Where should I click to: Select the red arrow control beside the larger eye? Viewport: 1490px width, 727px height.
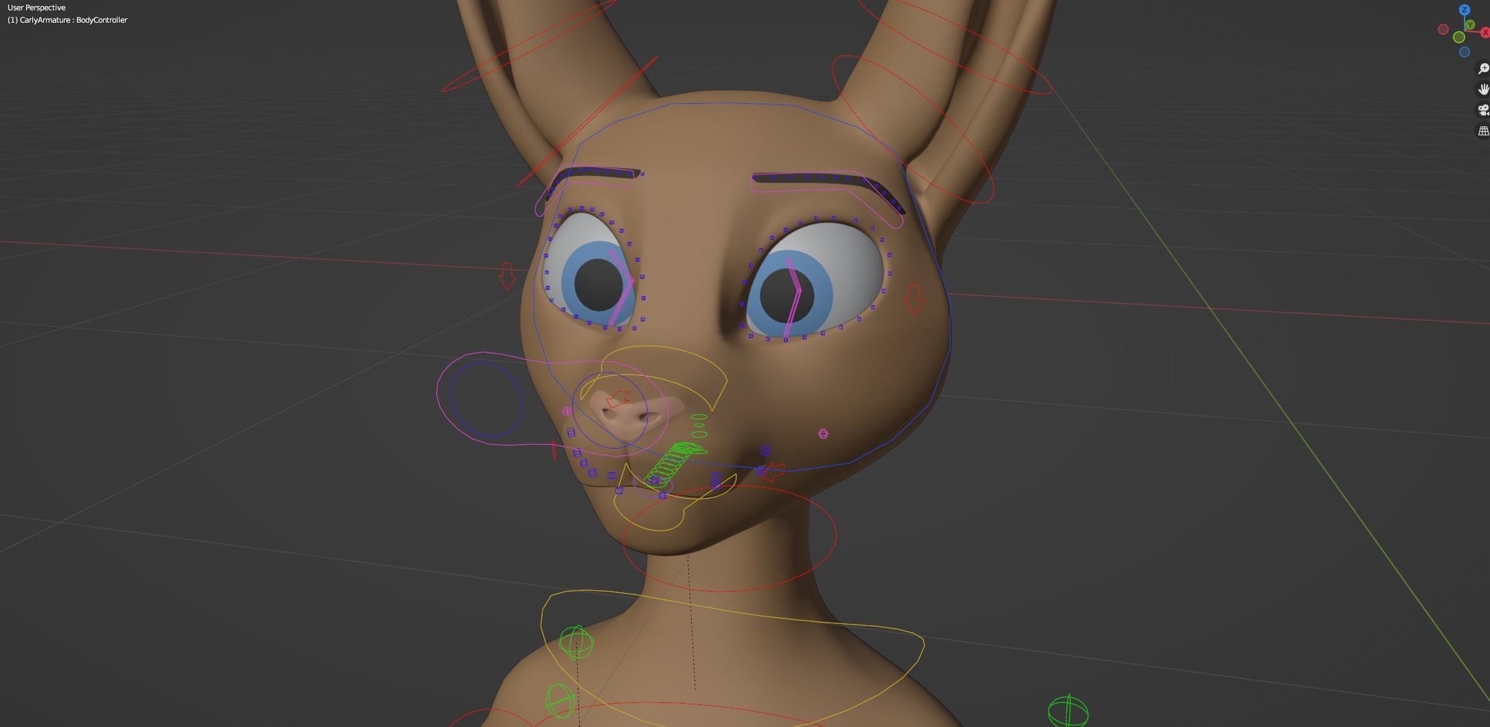[913, 300]
